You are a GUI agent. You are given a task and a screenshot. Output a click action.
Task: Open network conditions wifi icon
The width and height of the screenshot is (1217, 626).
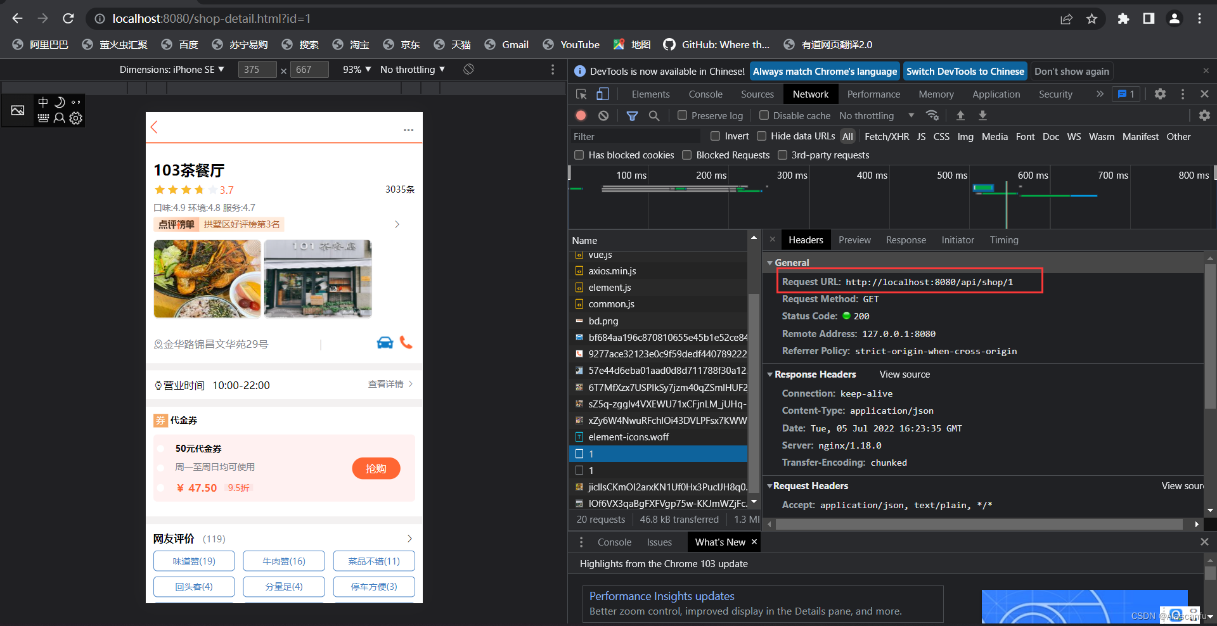point(932,115)
